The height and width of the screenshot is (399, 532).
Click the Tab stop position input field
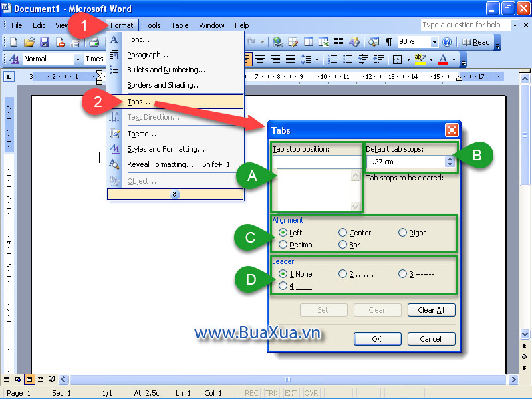tap(317, 162)
